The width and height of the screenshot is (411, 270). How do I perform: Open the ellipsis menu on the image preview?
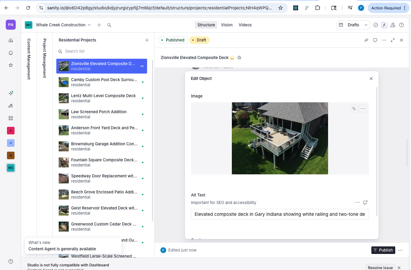point(363,108)
